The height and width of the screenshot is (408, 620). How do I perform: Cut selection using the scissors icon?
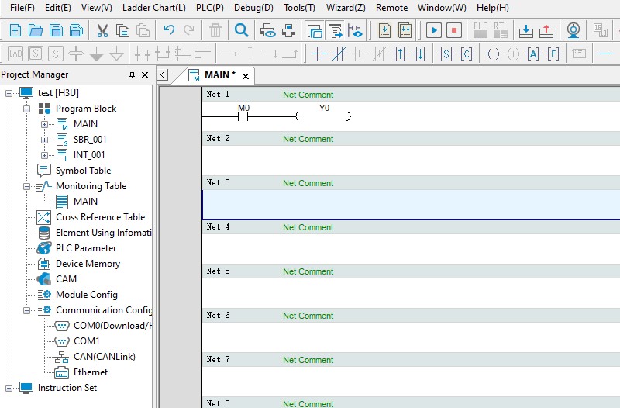click(102, 30)
